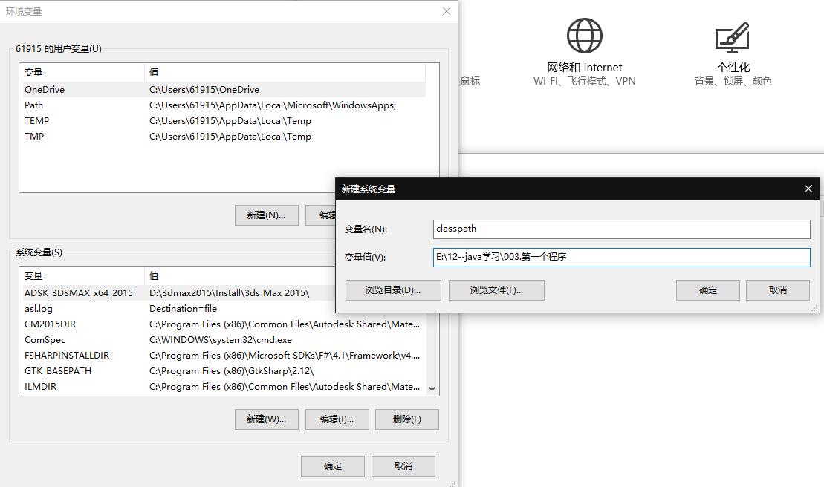Click 值 column header in user variables list
The height and width of the screenshot is (487, 824).
pyautogui.click(x=285, y=73)
